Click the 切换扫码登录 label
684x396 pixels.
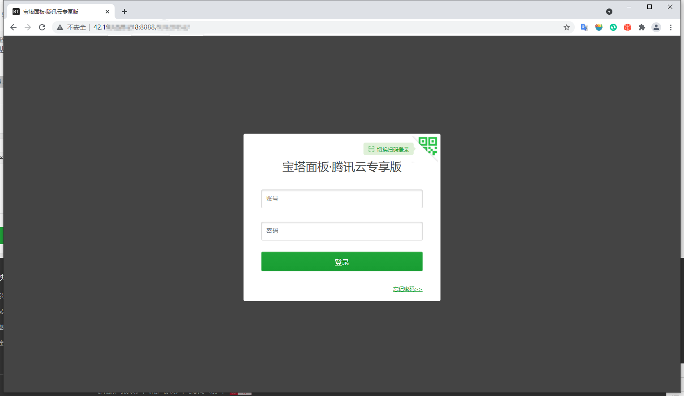pos(389,149)
